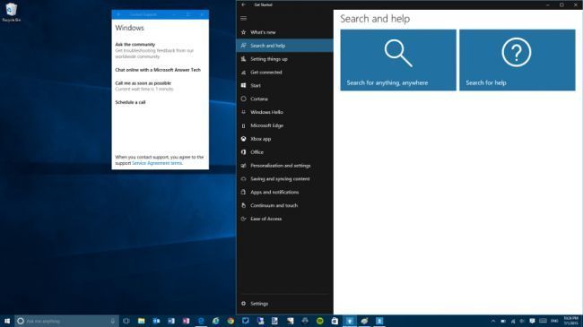
Task: Open Task View from the taskbar
Action: point(126,321)
